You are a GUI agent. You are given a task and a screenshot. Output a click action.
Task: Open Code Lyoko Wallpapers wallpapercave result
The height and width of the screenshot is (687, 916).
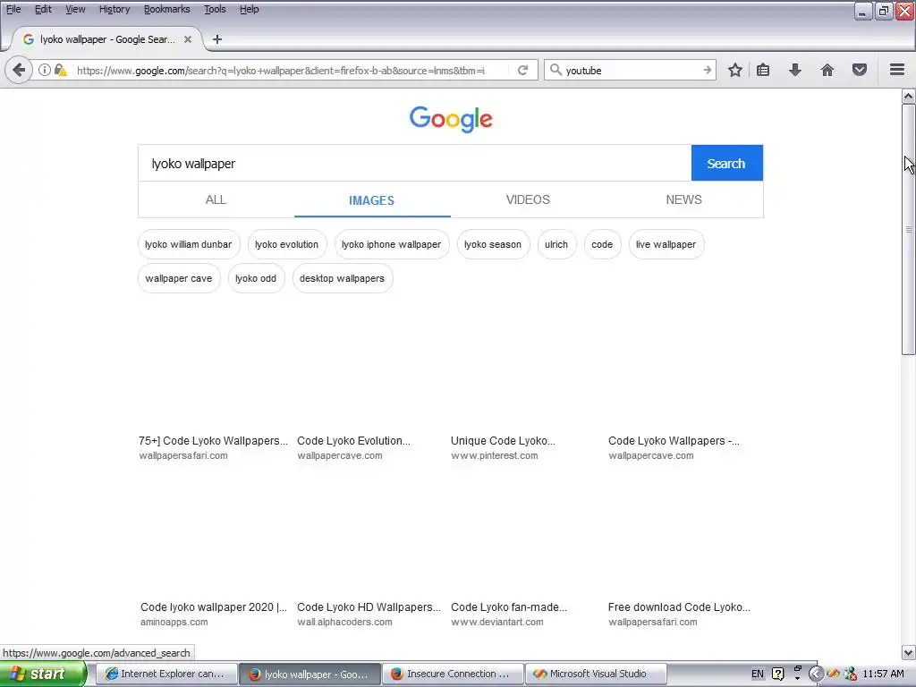click(x=674, y=441)
